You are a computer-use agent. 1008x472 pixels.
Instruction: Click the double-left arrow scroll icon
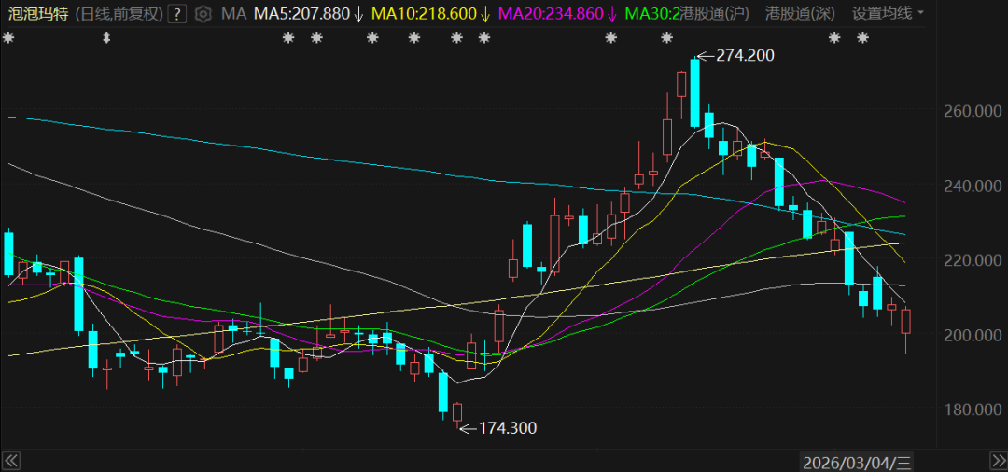tap(11, 461)
